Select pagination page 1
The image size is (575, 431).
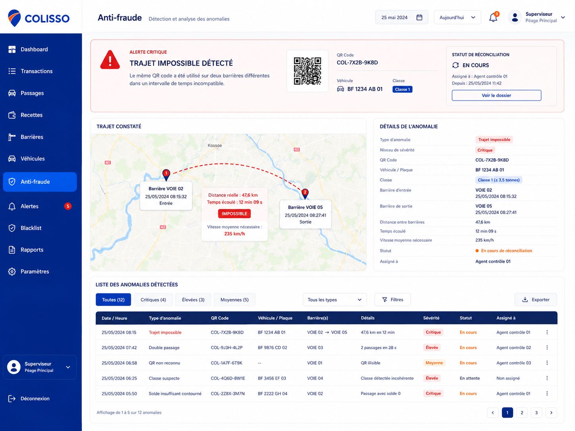pyautogui.click(x=507, y=413)
